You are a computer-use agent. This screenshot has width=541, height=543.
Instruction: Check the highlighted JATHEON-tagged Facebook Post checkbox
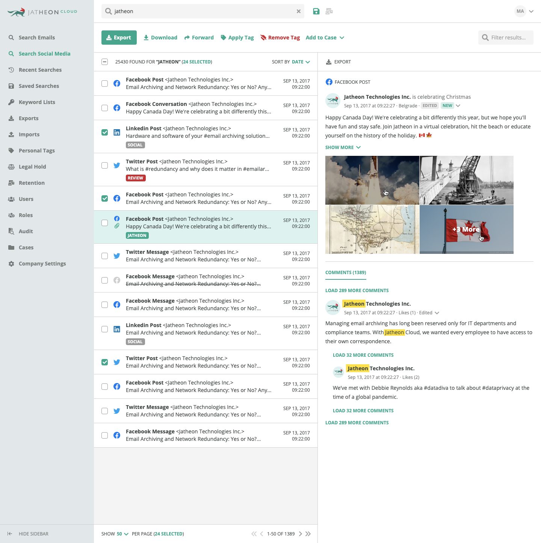coord(105,223)
